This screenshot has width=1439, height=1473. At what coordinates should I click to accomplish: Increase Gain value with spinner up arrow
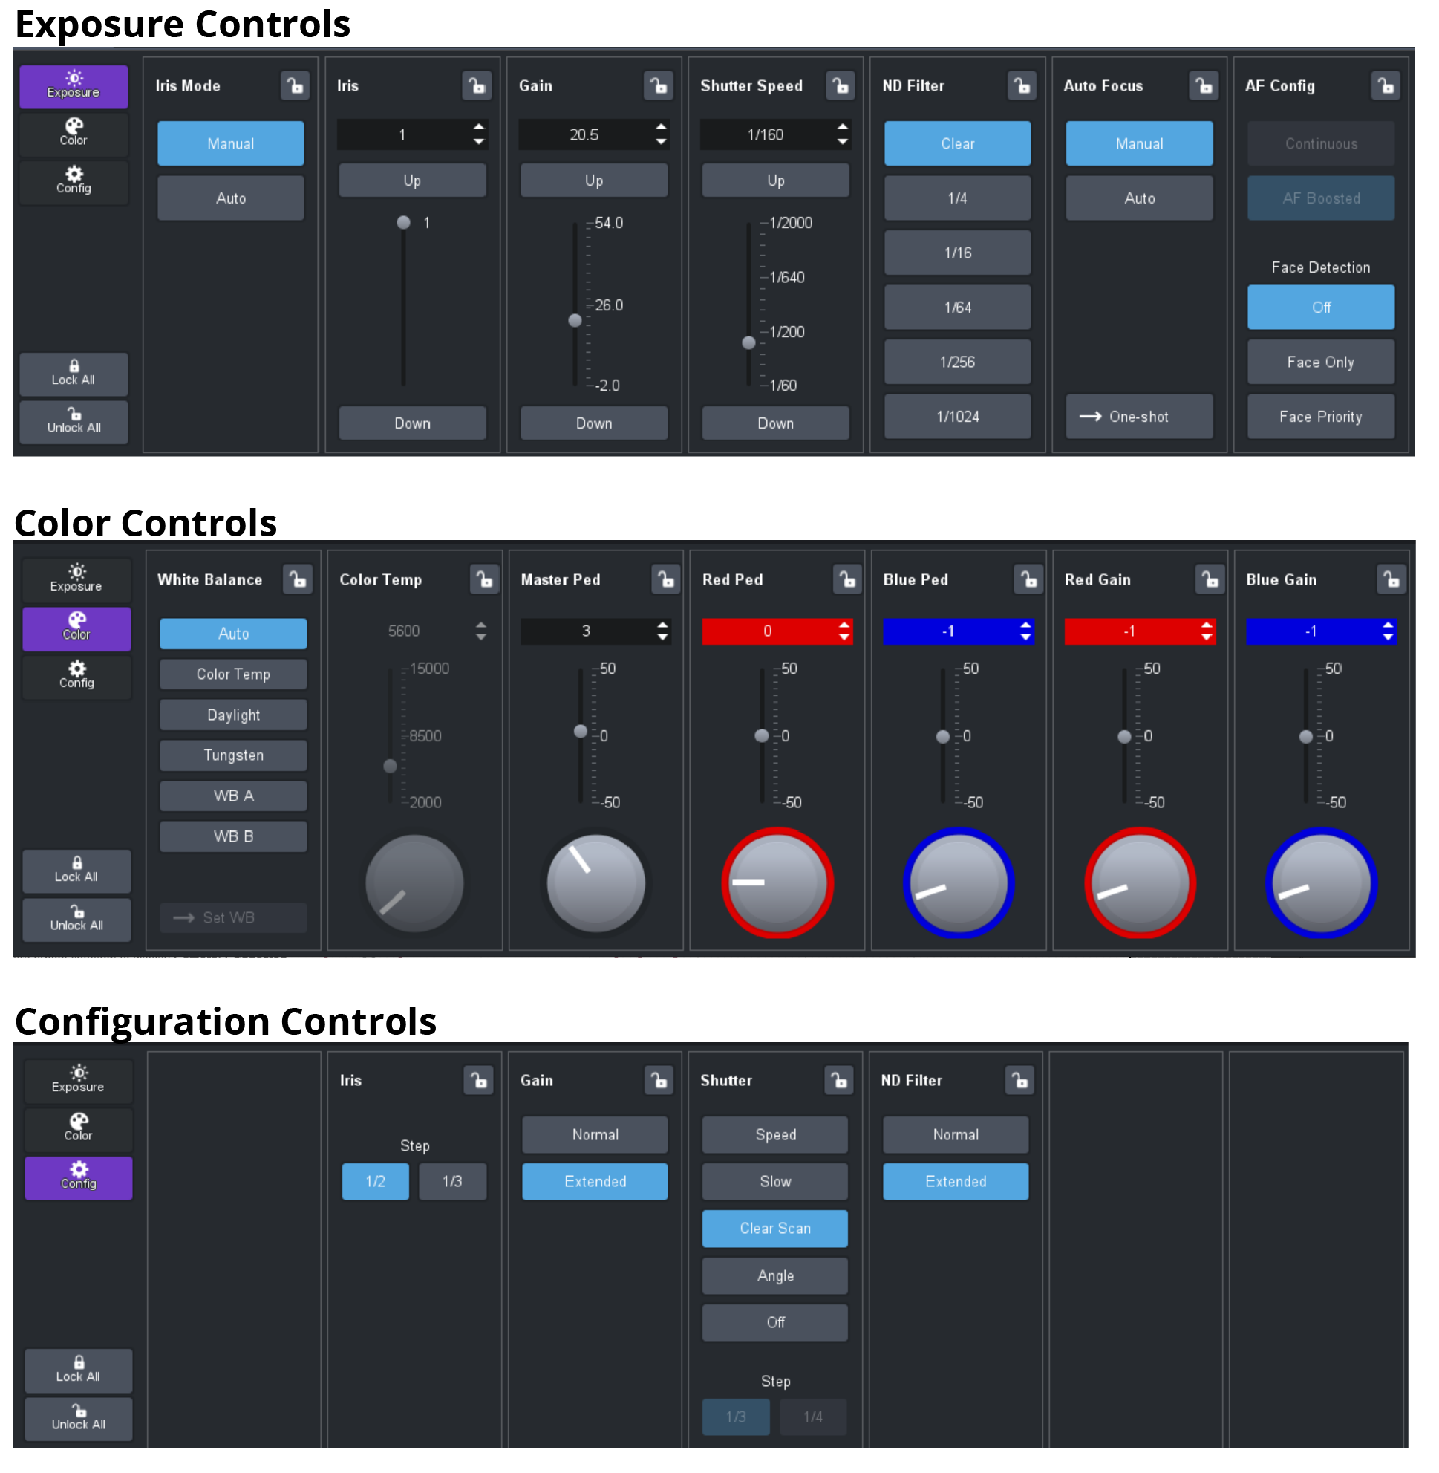[662, 128]
